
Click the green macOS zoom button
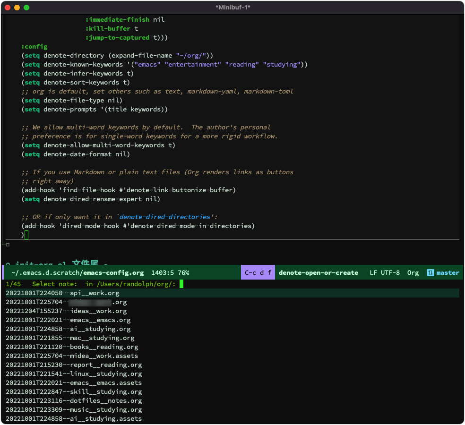tap(26, 8)
